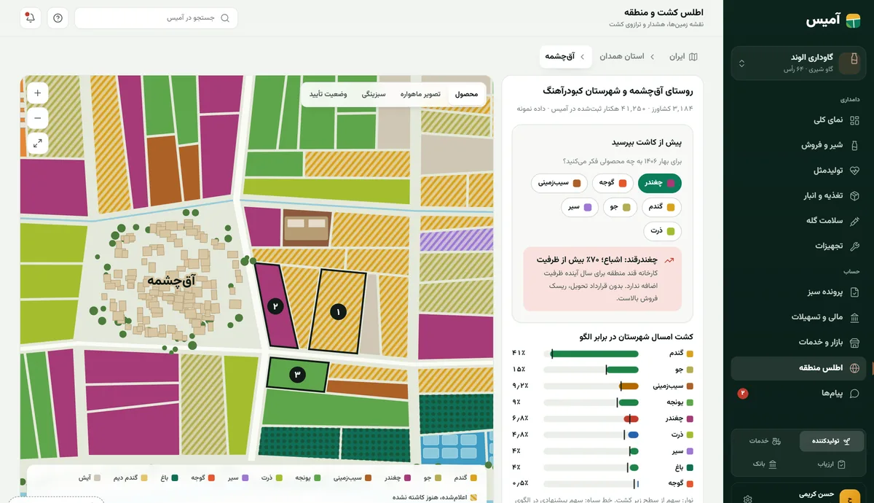
Task: Go to ایران breadcrumb
Action: point(682,56)
